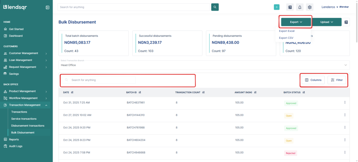Click the table search input field
Image resolution: width=358 pixels, height=162 pixels.
101,80
